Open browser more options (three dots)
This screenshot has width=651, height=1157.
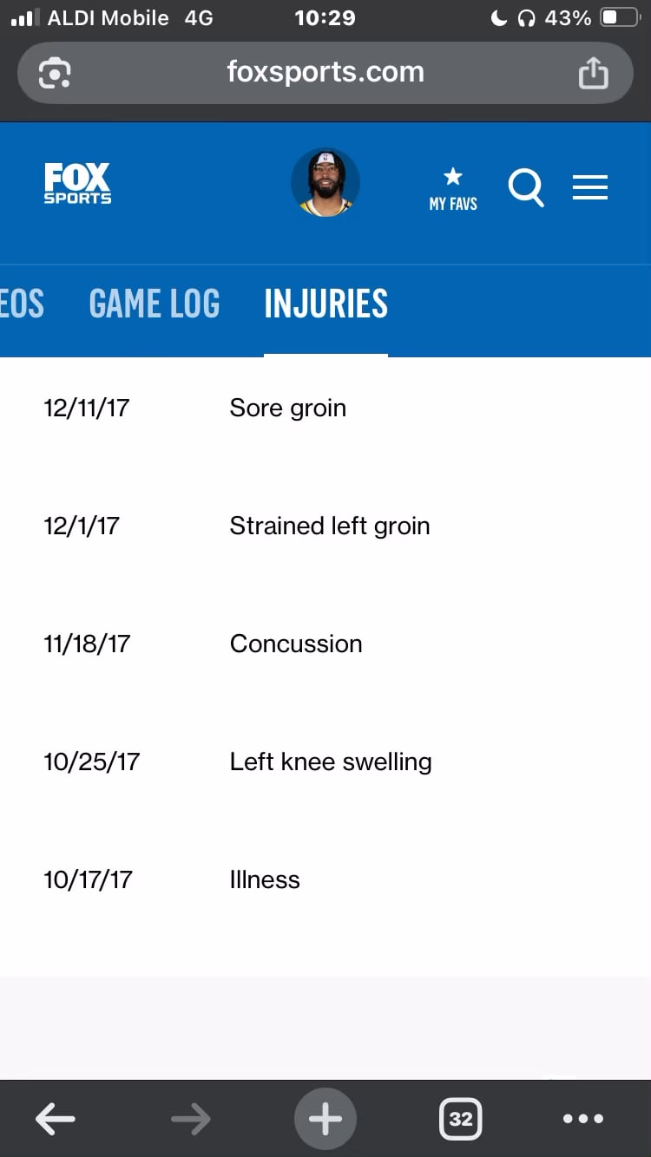(582, 1119)
